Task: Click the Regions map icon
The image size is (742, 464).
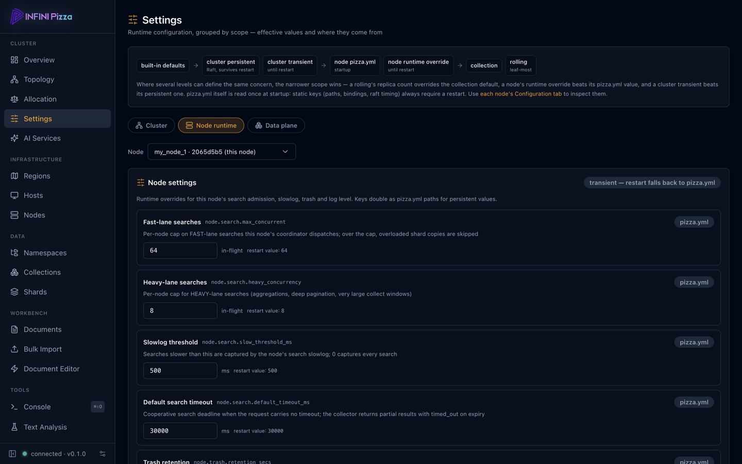Action: coord(14,176)
